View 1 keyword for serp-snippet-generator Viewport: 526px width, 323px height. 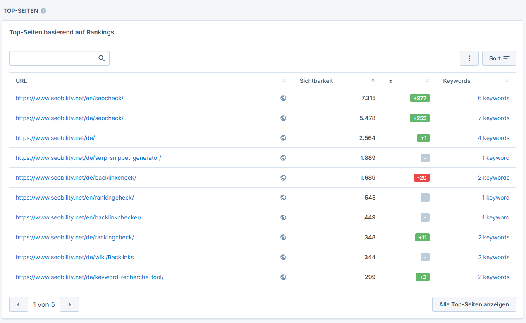coord(496,158)
